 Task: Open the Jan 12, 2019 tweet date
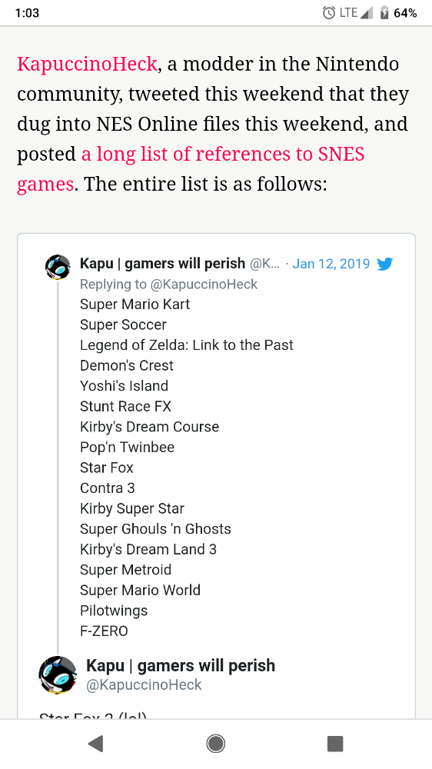(x=331, y=264)
